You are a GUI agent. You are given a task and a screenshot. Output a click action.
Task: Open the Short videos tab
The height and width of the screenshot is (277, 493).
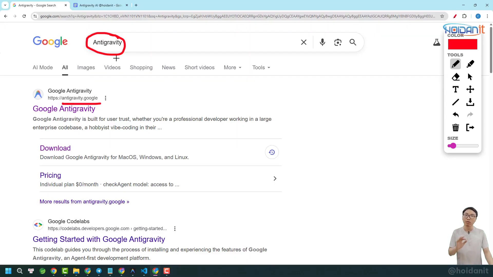tap(199, 67)
